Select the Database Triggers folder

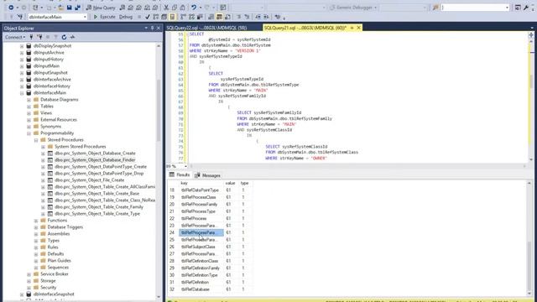pos(65,227)
